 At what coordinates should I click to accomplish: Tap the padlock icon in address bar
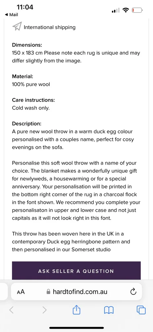(x=48, y=292)
